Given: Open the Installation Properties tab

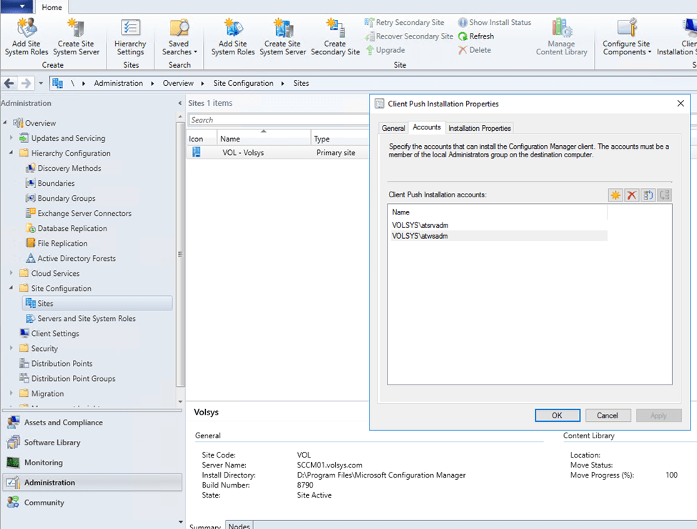Looking at the screenshot, I should (x=480, y=128).
